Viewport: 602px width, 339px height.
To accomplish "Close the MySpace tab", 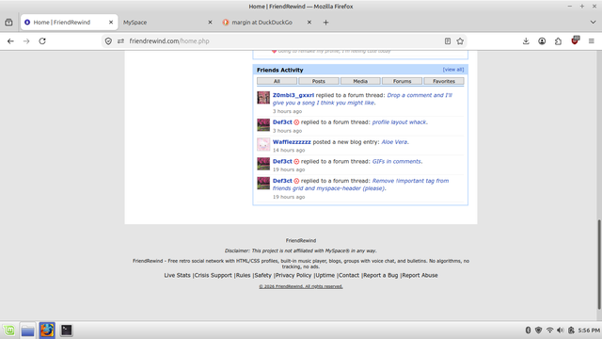I will pyautogui.click(x=210, y=23).
